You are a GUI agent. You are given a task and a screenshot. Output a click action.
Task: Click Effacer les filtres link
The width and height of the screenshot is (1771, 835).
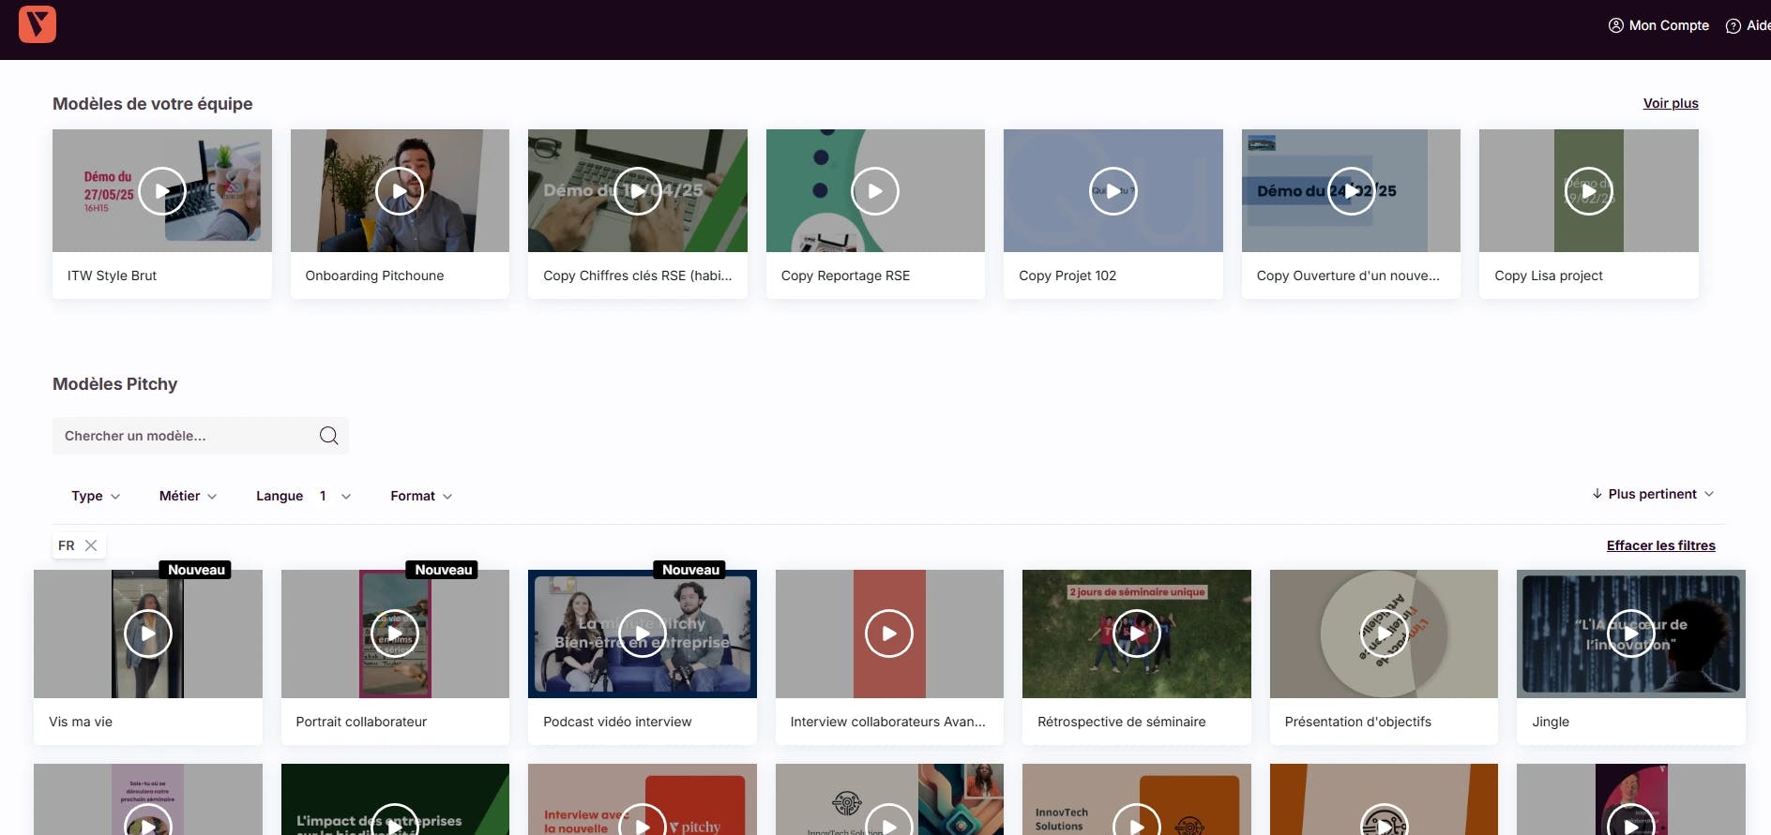[1660, 545]
